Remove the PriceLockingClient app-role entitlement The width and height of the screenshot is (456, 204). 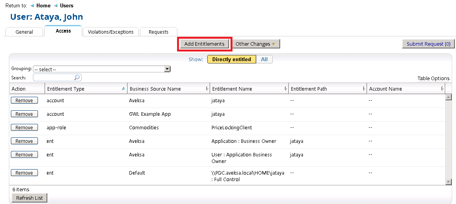coord(24,127)
